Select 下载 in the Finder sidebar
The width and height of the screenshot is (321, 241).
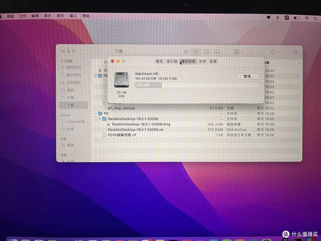[x=73, y=105]
